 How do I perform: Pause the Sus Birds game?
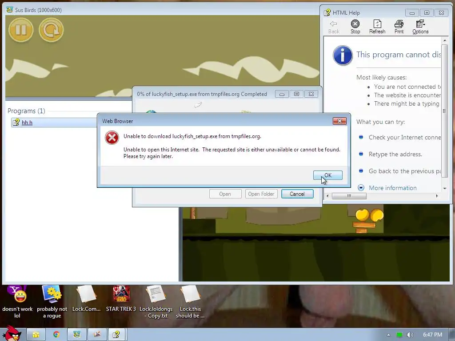click(21, 30)
